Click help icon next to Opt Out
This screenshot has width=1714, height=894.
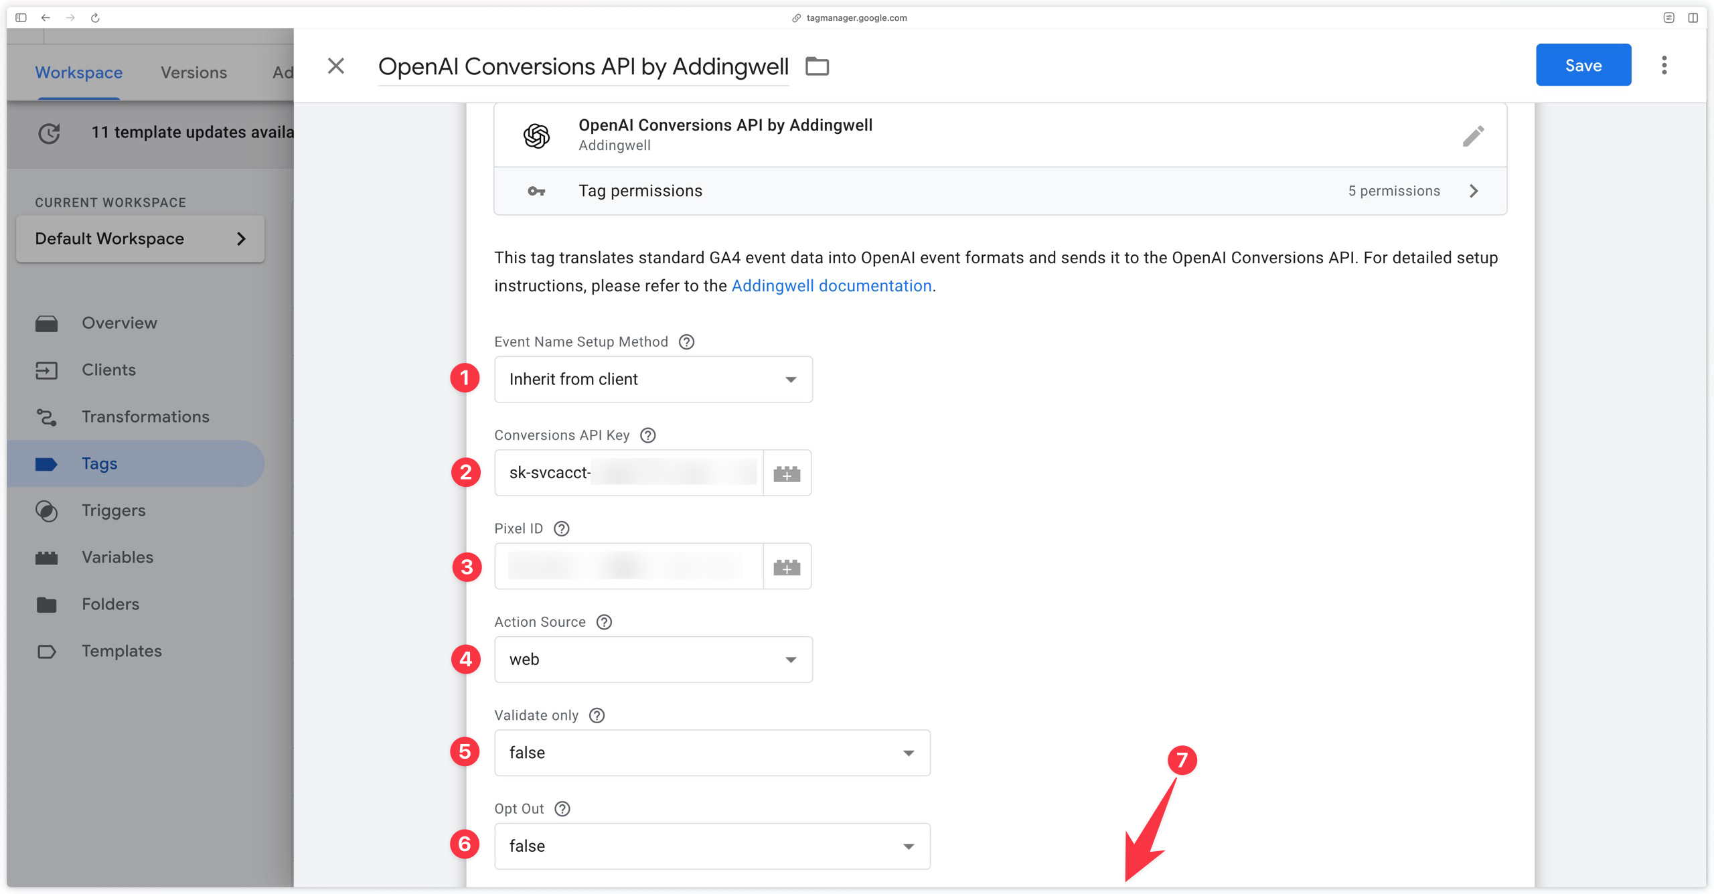pos(562,809)
